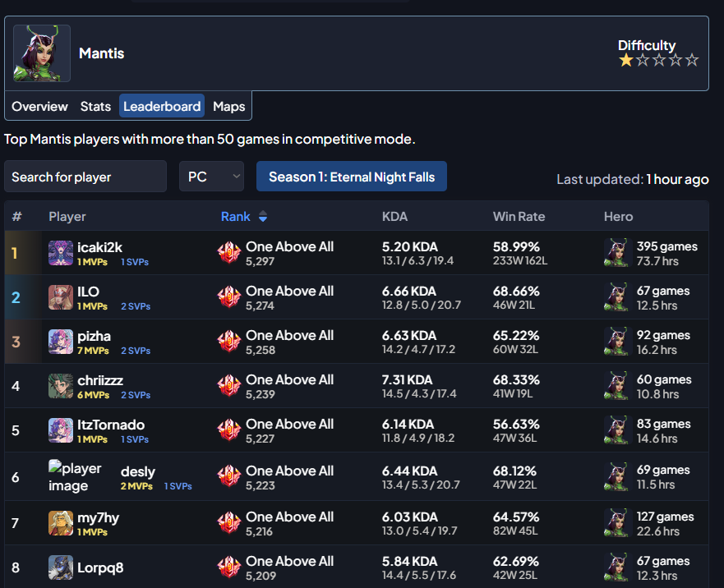Open ItzTornado's player avatar
The width and height of the screenshot is (724, 588).
61,430
